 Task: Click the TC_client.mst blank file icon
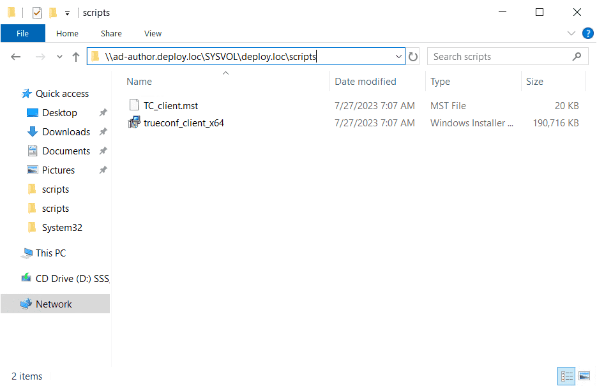[x=134, y=105]
